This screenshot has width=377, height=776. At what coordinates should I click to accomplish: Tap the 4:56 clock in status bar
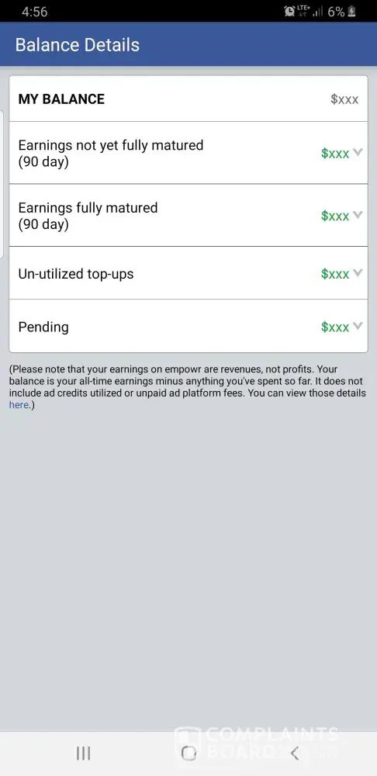coord(35,12)
